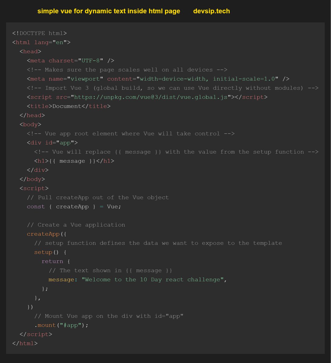Click the "createApp({" call line

pos(47,234)
